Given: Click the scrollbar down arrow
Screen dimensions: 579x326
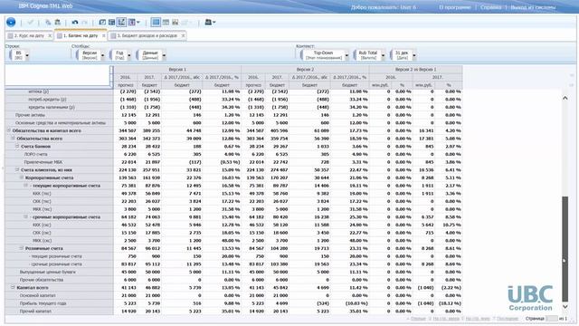Looking at the screenshot, I should 565,306.
